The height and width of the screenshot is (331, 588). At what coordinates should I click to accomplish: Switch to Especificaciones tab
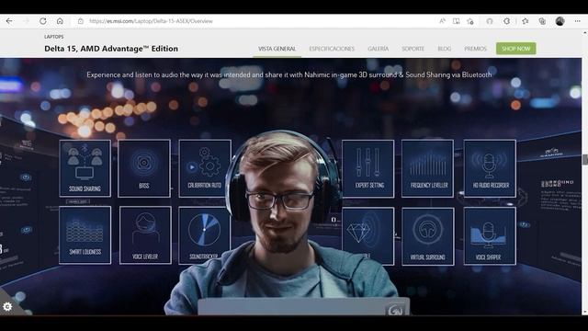(x=332, y=49)
